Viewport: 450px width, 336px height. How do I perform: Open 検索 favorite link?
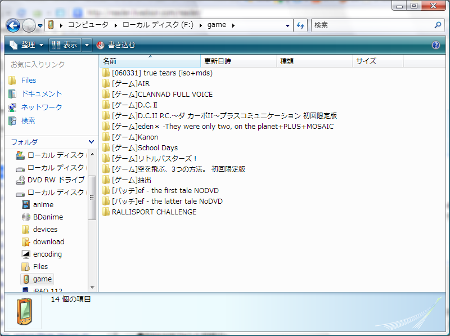(28, 120)
